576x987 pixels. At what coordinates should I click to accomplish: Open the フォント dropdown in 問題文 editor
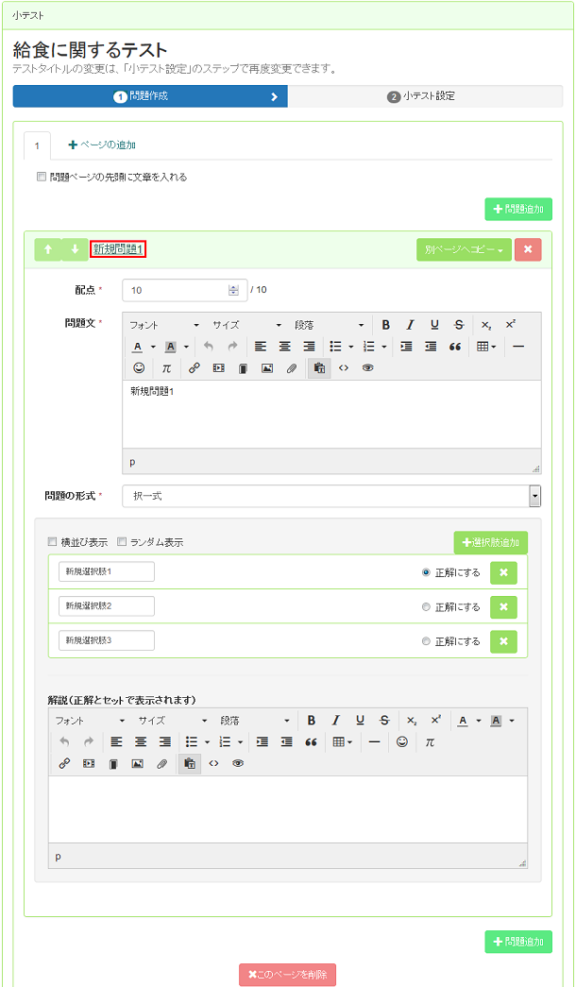pyautogui.click(x=163, y=325)
